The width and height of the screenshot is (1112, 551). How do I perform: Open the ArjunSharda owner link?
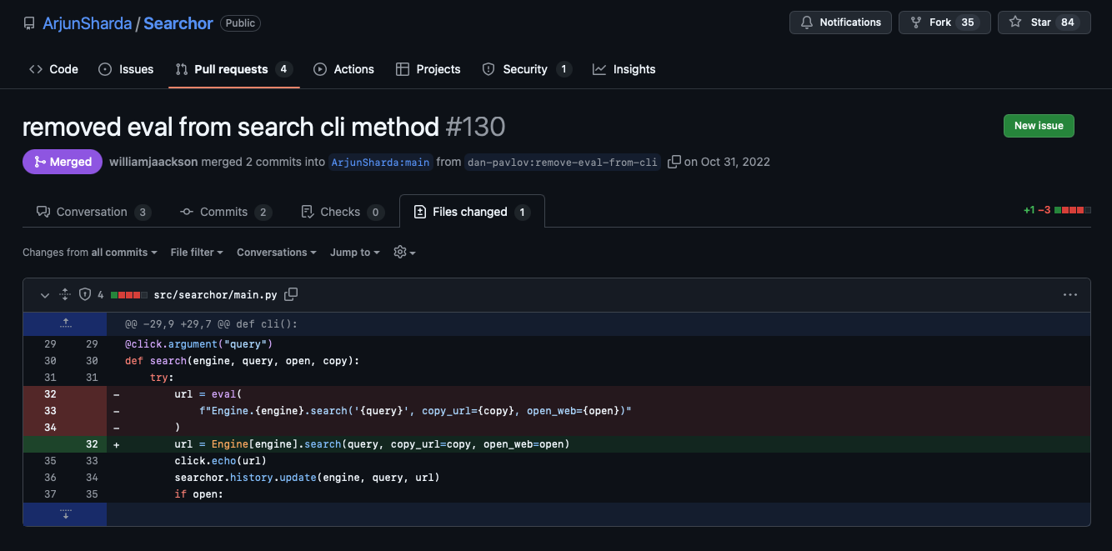pos(88,23)
